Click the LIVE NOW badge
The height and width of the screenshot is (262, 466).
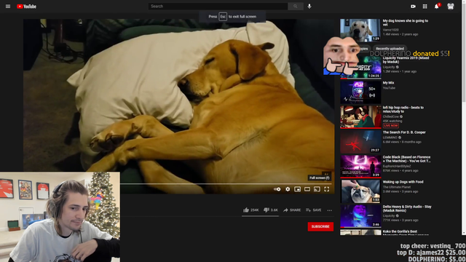click(x=390, y=126)
